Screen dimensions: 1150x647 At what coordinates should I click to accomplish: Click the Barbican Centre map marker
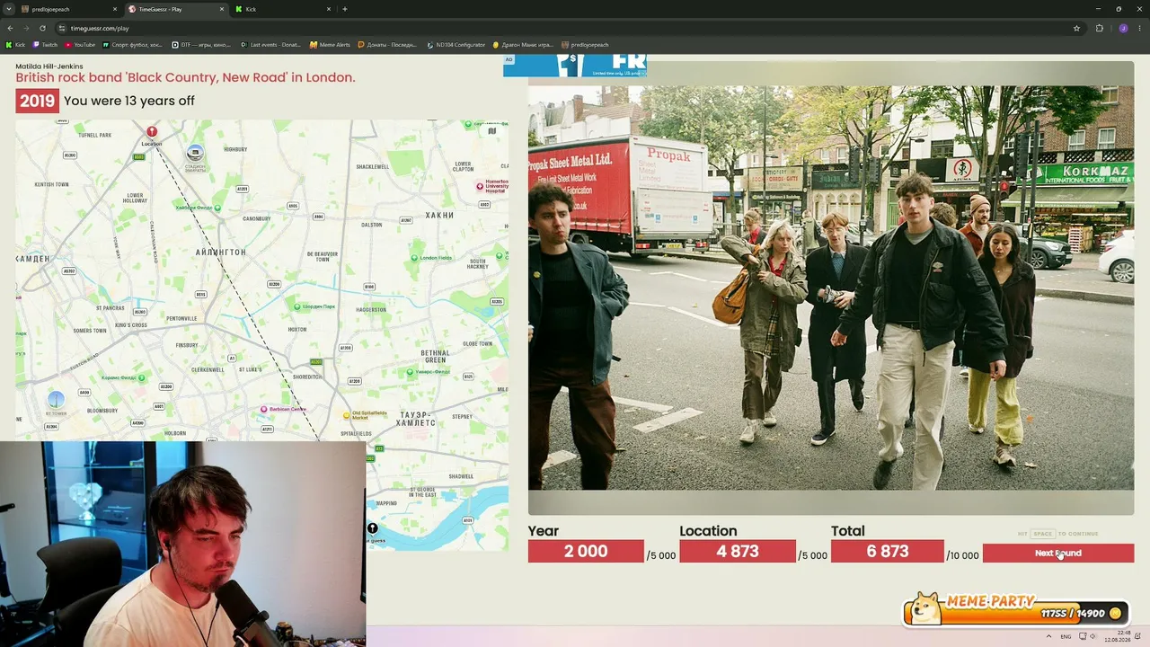pyautogui.click(x=263, y=409)
